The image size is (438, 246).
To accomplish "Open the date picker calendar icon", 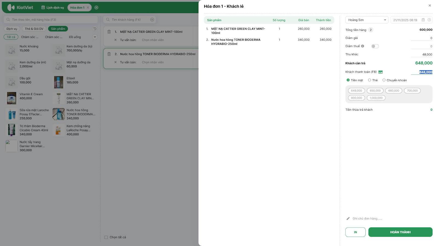I will coord(423,20).
